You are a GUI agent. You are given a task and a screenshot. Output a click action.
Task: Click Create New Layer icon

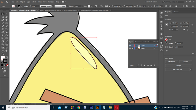151,65
